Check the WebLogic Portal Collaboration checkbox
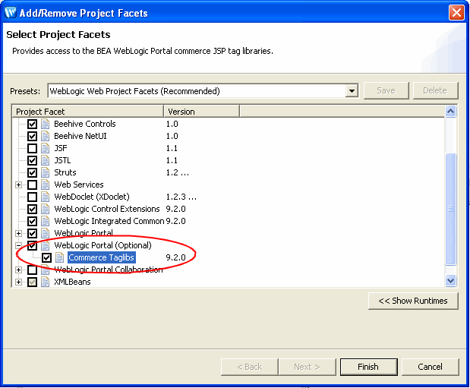 tap(33, 270)
